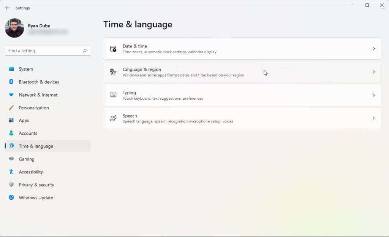Click the Gaming controller icon
Image resolution: width=389 pixels, height=237 pixels.
pos(11,159)
